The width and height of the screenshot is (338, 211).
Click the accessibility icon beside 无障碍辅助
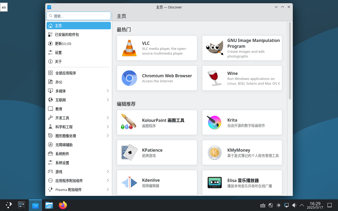[50, 145]
